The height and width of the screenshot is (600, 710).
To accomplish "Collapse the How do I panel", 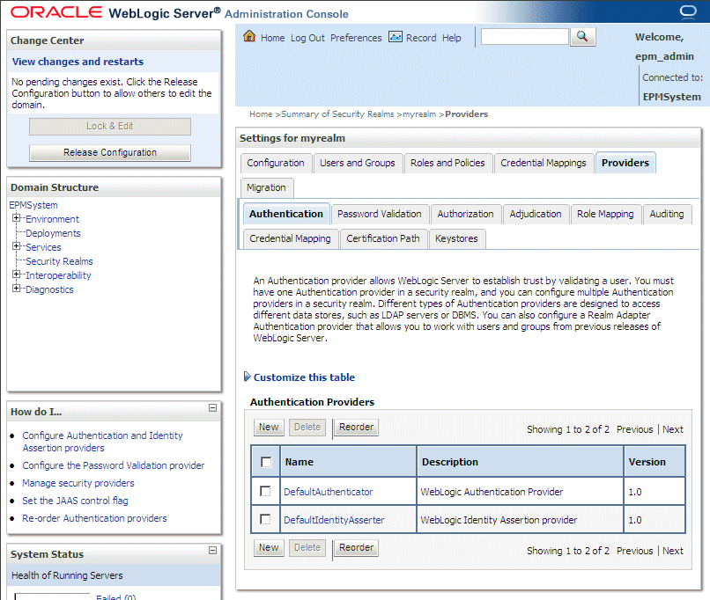I will pos(212,408).
